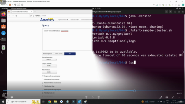Open the video player pen tool
Viewport: 185px width, 104px height.
161,97
